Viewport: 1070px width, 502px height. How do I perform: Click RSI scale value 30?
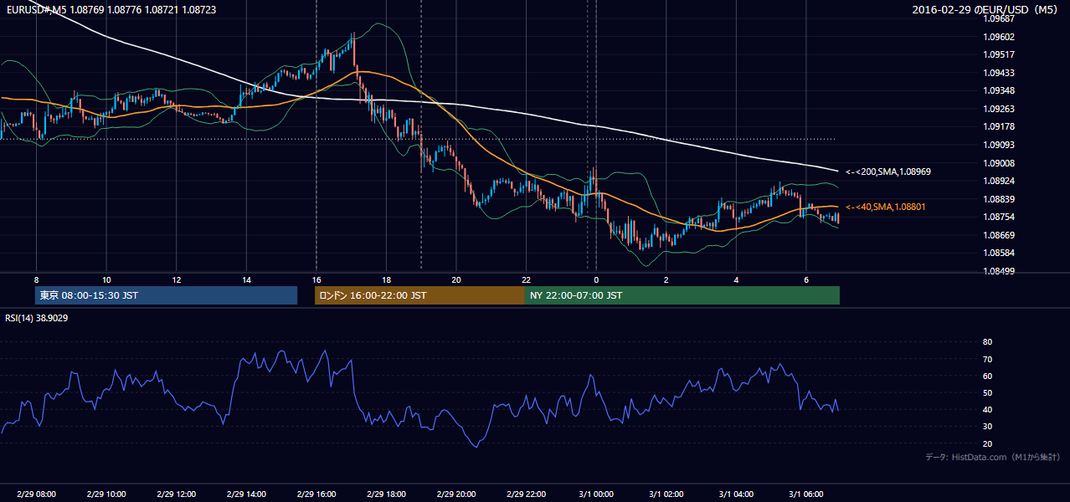(x=987, y=427)
